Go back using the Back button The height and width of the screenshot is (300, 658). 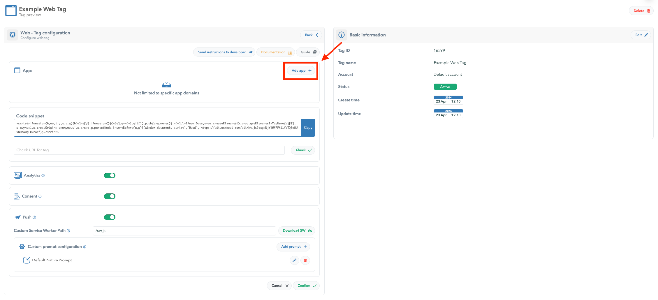[x=311, y=35]
